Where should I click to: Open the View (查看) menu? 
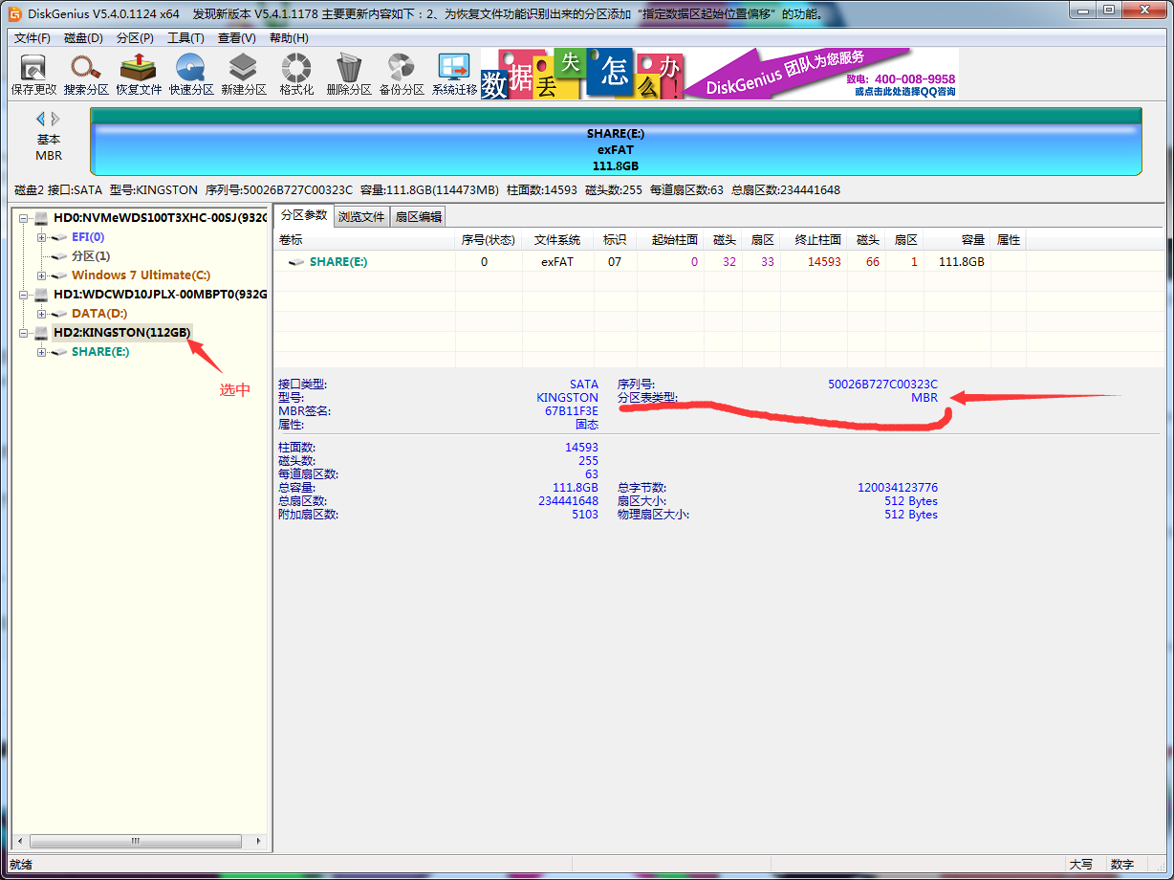tap(236, 38)
